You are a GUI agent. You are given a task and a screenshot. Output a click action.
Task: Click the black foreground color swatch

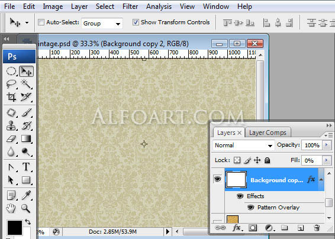click(x=15, y=228)
